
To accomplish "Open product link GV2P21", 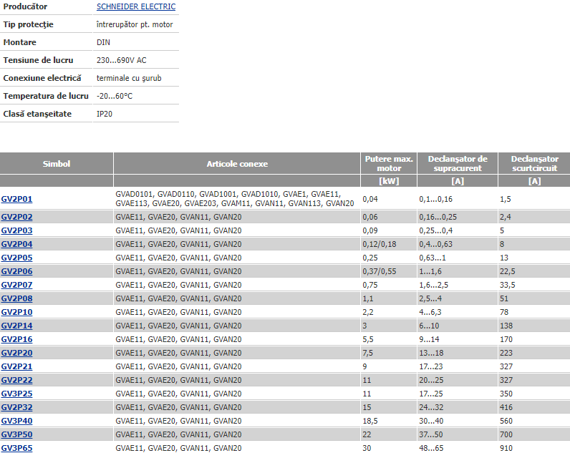I will click(16, 366).
